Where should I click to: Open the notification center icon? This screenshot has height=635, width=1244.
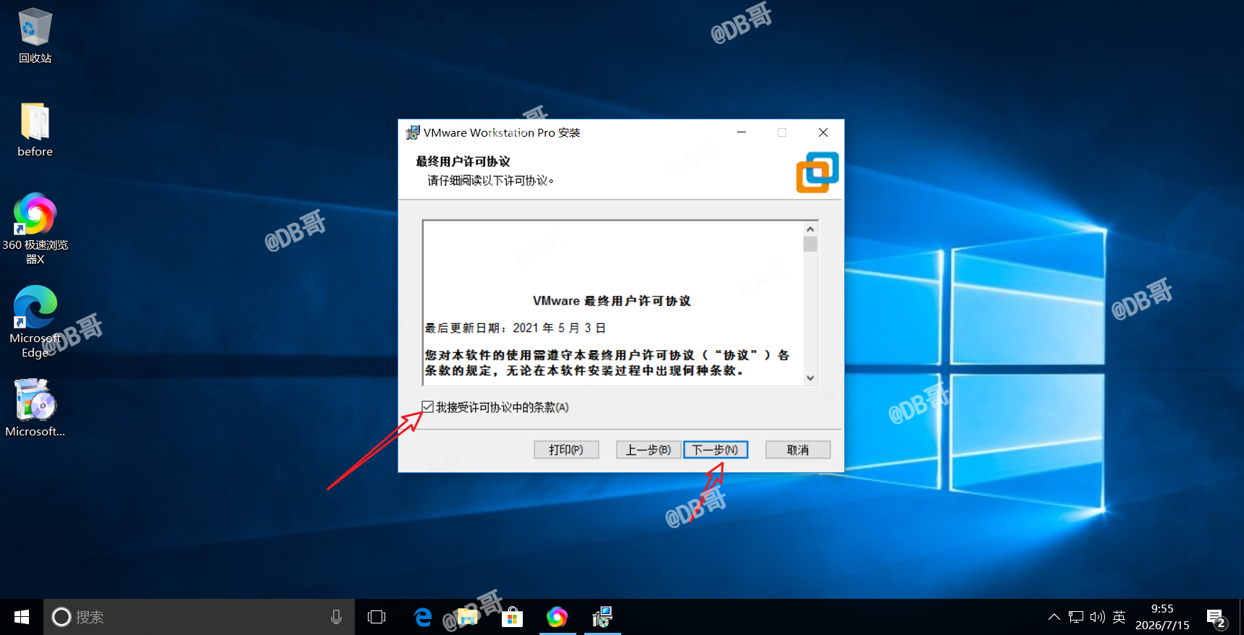tap(1216, 618)
